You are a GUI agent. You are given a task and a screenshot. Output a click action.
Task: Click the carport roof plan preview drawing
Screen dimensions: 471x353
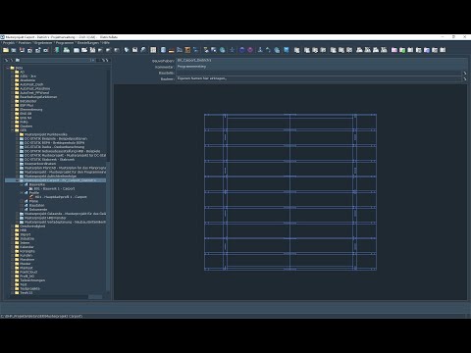[290, 192]
